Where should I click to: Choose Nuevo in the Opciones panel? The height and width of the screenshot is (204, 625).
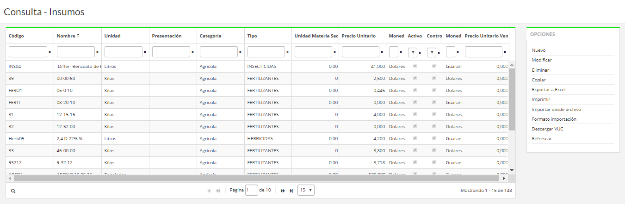coord(538,50)
